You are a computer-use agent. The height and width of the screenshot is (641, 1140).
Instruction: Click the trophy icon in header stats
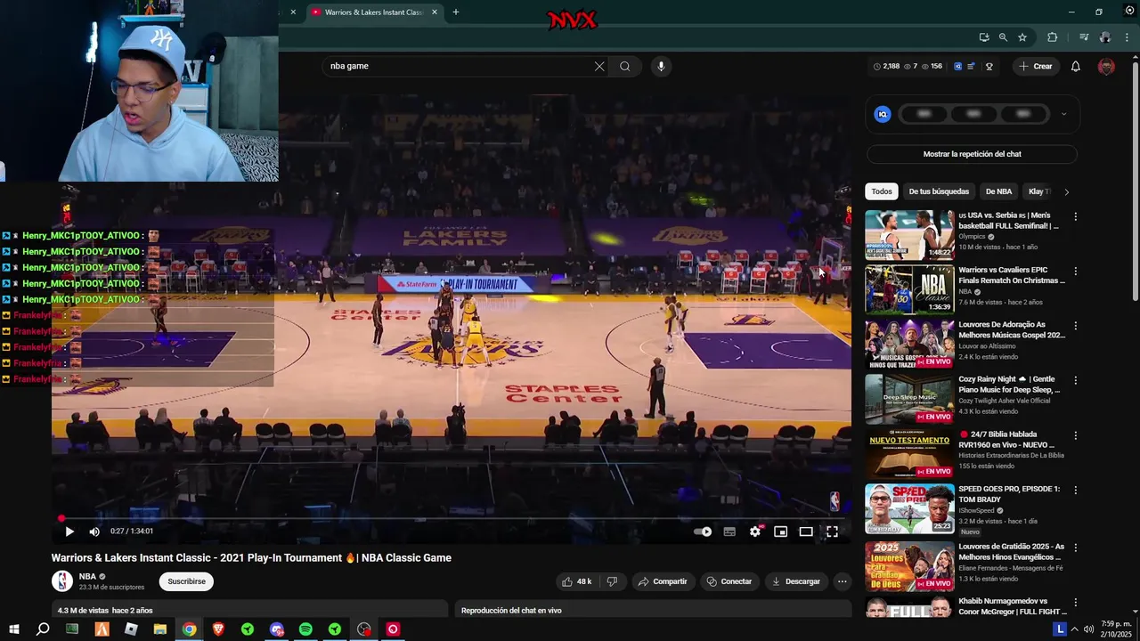(x=989, y=66)
